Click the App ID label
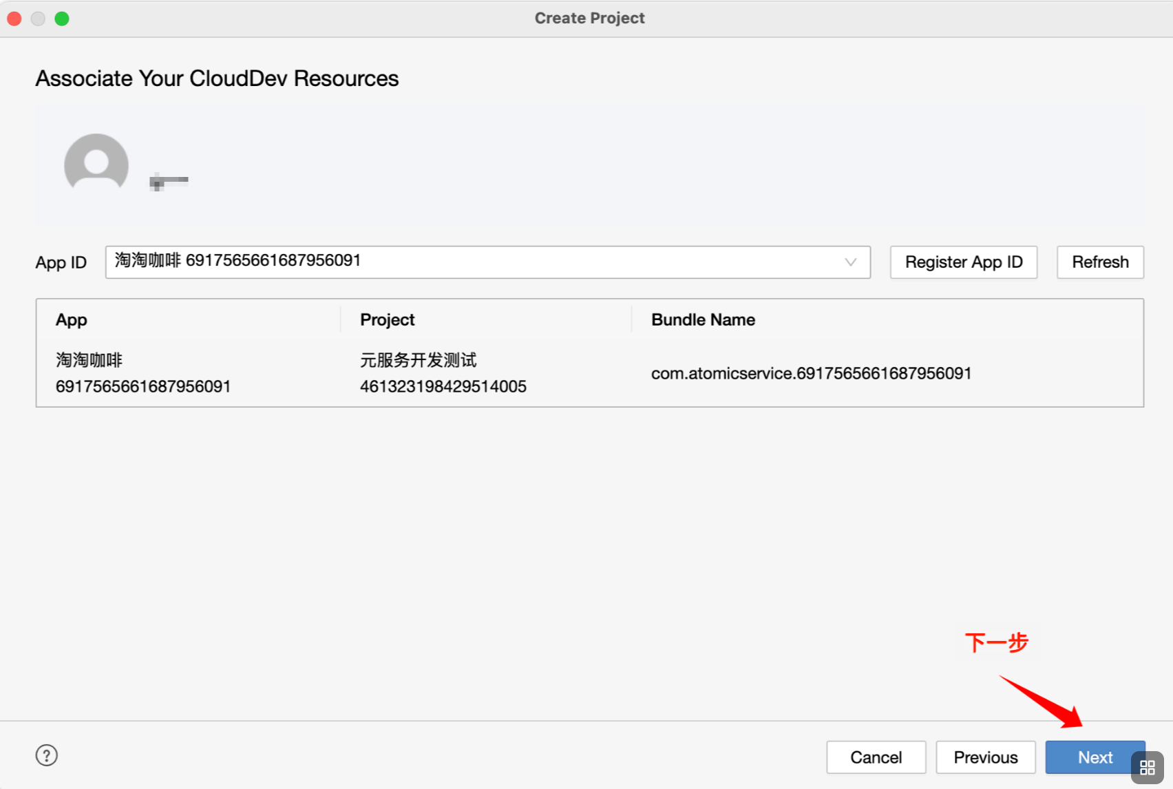The height and width of the screenshot is (789, 1173). tap(61, 263)
